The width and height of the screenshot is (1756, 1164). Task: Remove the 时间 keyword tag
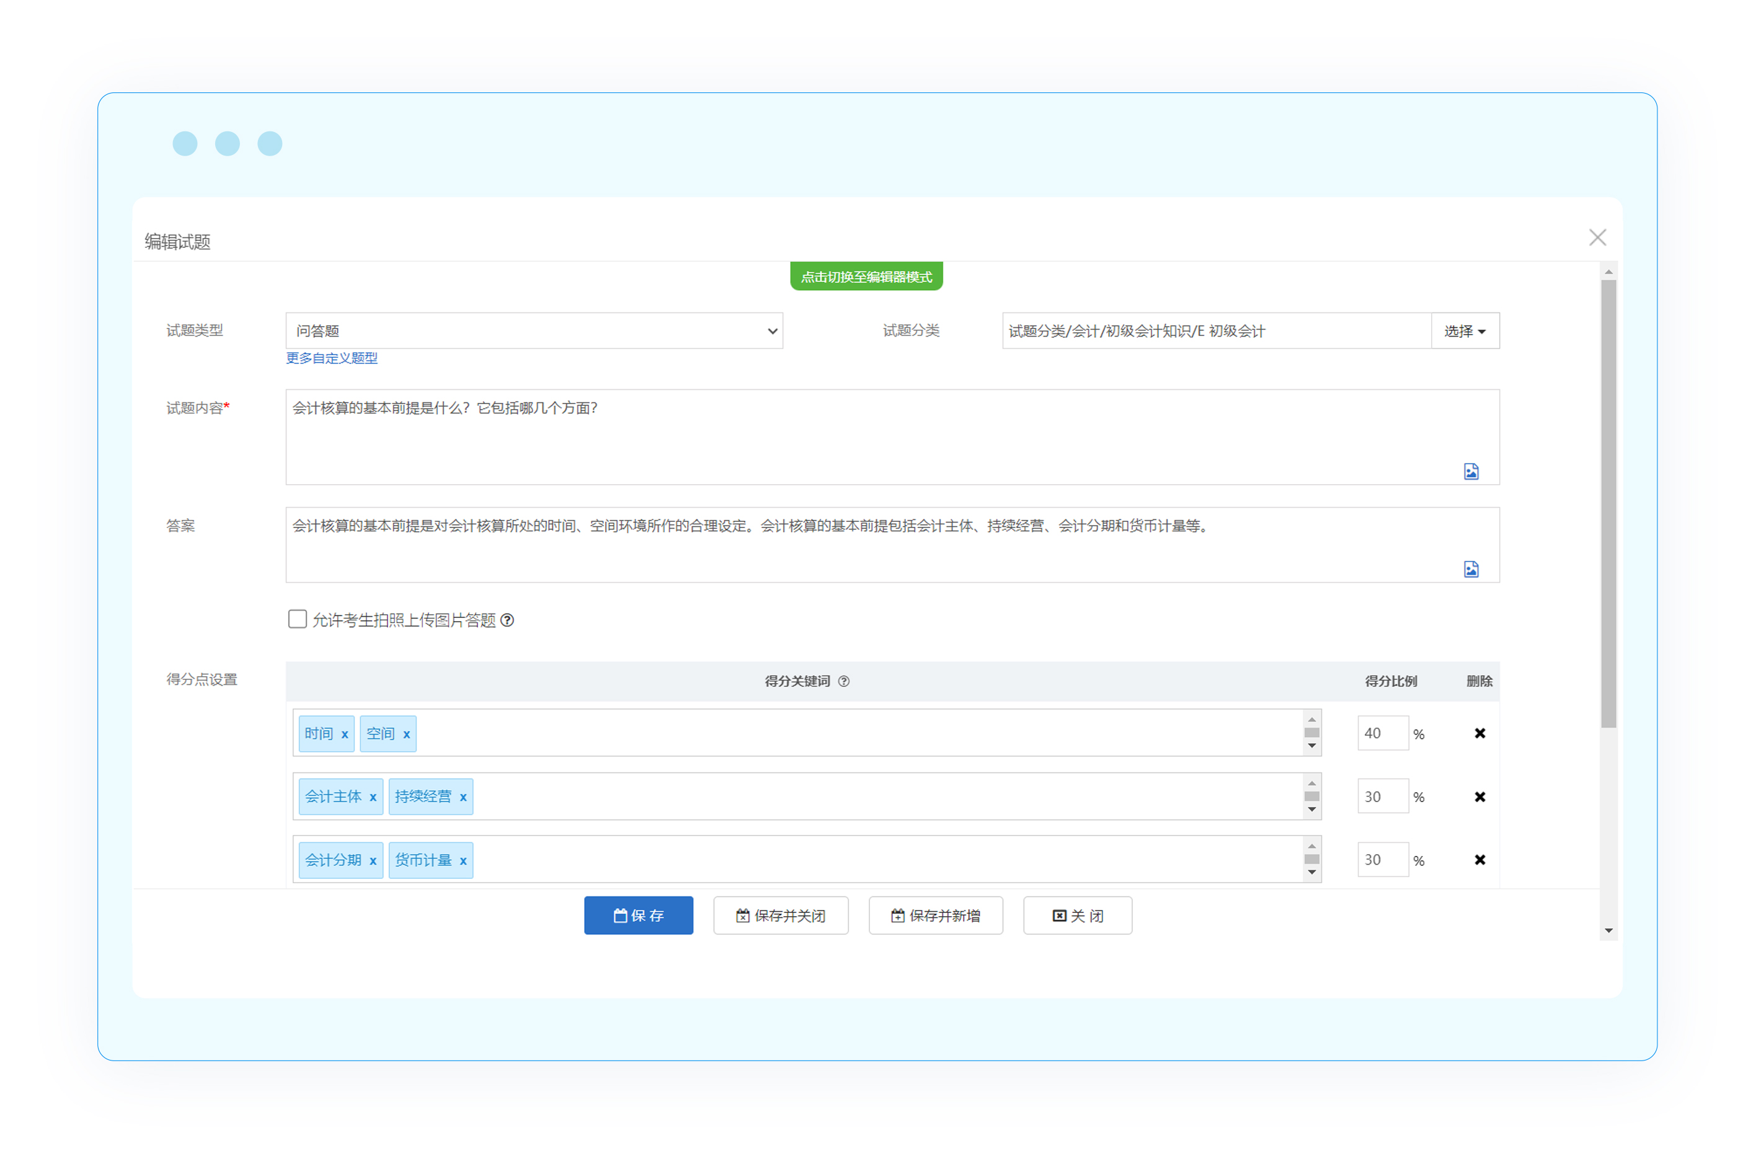(345, 734)
